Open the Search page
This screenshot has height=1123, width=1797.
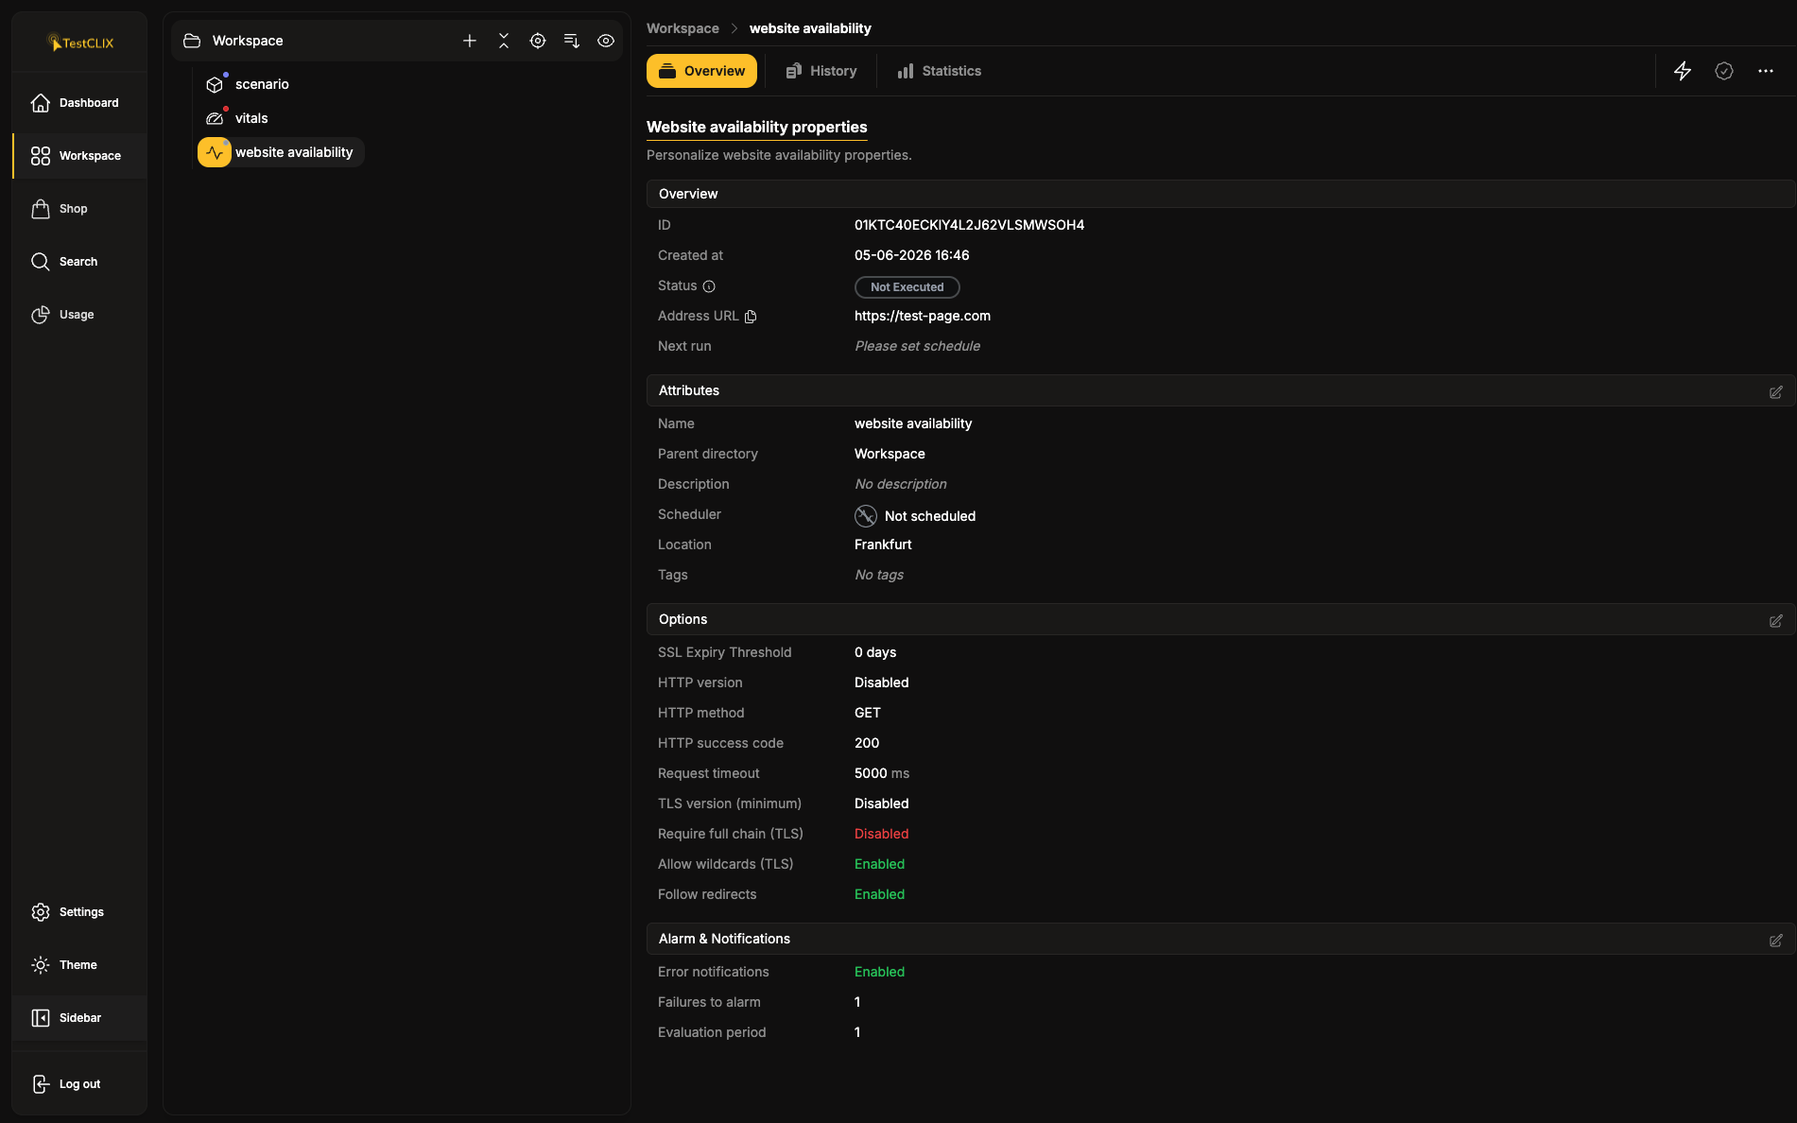click(x=79, y=262)
